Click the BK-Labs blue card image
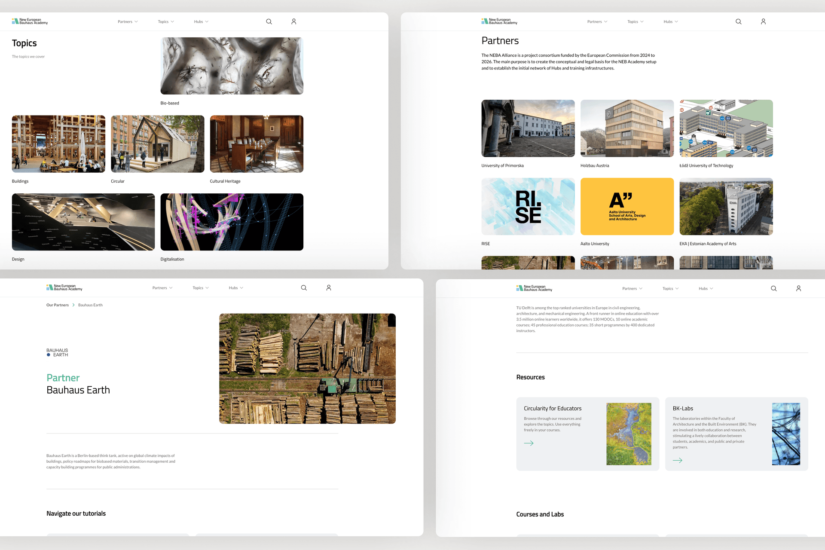The image size is (825, 550). (x=786, y=434)
